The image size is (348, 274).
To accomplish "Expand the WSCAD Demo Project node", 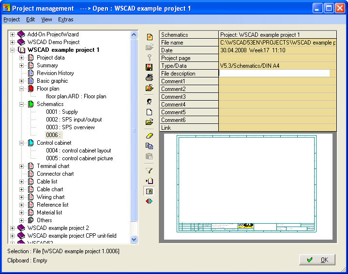I will [x=13, y=42].
